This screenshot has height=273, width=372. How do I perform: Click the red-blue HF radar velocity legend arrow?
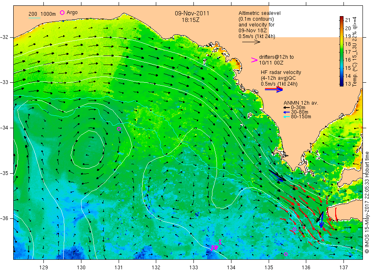pos(274,89)
